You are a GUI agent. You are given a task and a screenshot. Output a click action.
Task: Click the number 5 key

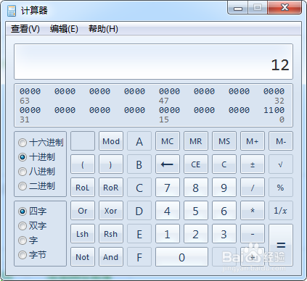pyautogui.click(x=196, y=211)
